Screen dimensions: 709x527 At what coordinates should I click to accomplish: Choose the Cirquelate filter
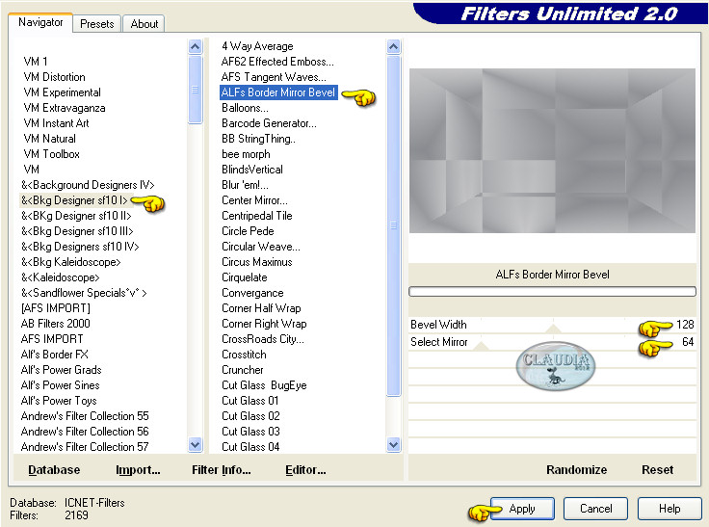pyautogui.click(x=244, y=277)
